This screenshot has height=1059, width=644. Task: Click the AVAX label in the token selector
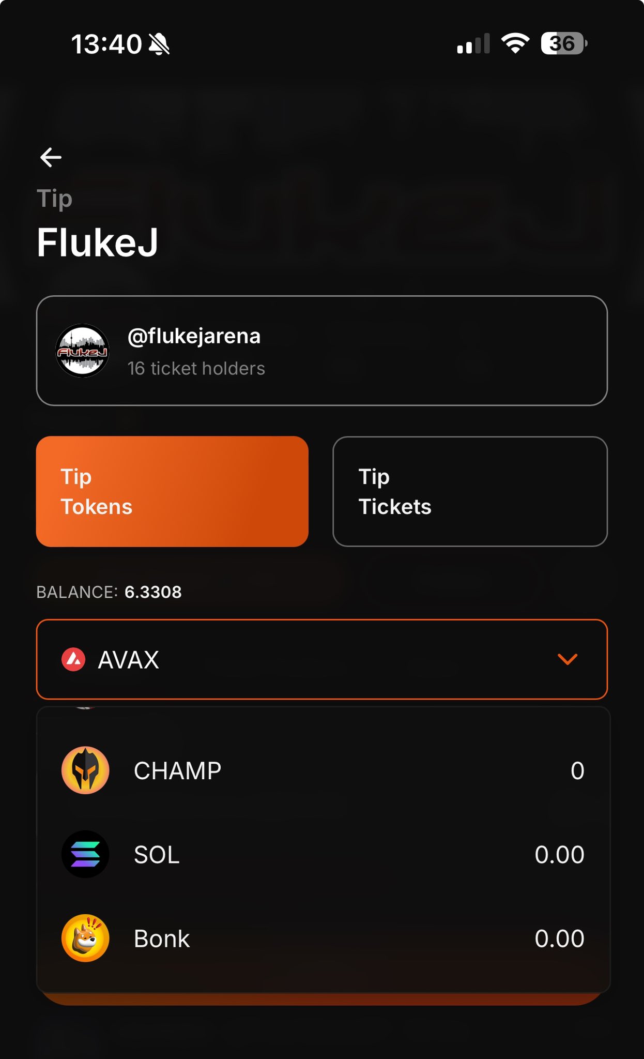pyautogui.click(x=129, y=660)
